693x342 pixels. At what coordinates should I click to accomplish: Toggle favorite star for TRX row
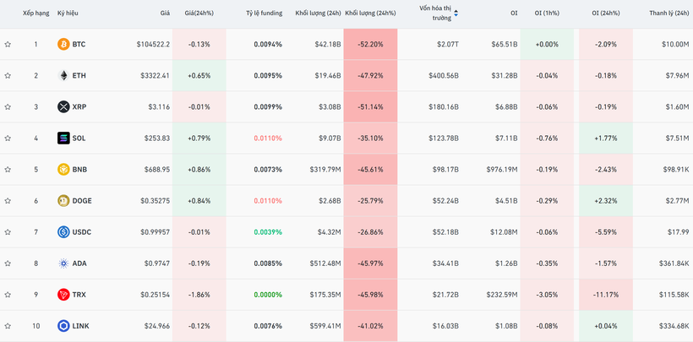8,295
